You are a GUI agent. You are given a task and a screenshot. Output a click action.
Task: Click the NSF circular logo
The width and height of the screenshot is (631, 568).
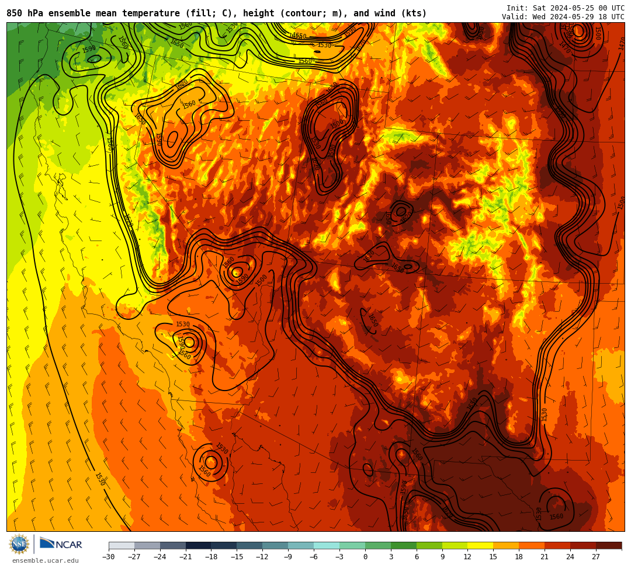[x=19, y=545]
